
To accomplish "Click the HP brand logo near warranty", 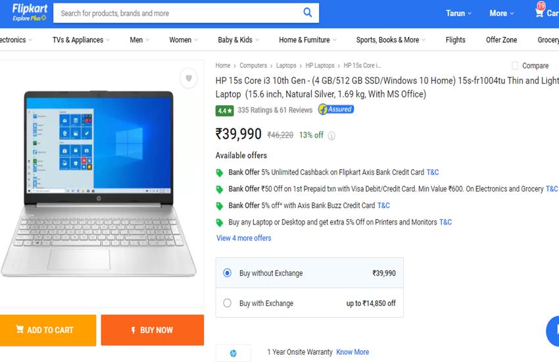I will (x=233, y=353).
